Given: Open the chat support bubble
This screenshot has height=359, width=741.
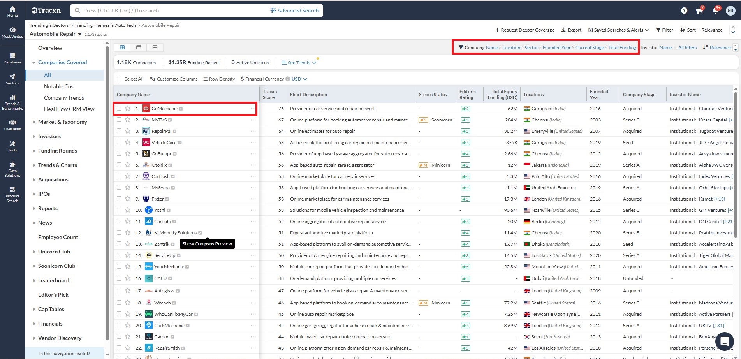Looking at the screenshot, I should coord(724,341).
